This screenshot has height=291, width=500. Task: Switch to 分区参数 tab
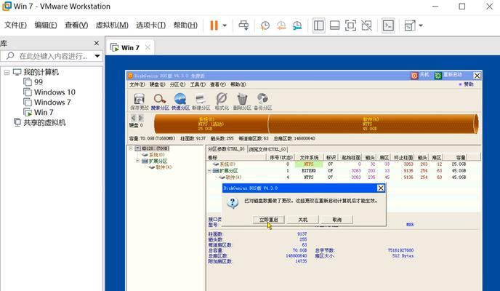pos(226,149)
